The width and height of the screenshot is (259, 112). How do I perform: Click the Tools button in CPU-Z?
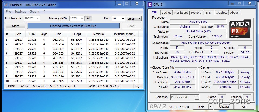201,107
